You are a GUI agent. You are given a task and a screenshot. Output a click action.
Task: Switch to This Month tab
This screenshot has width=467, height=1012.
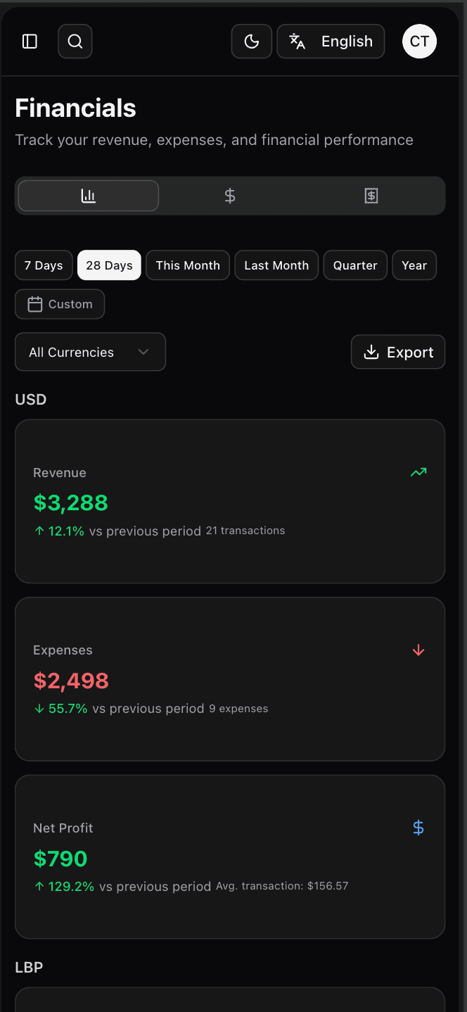[x=187, y=265]
